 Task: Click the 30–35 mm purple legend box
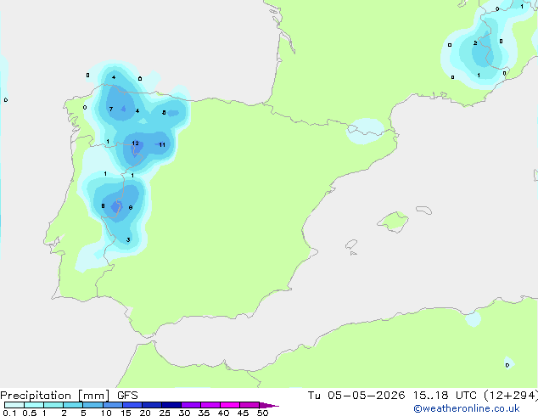(x=190, y=405)
